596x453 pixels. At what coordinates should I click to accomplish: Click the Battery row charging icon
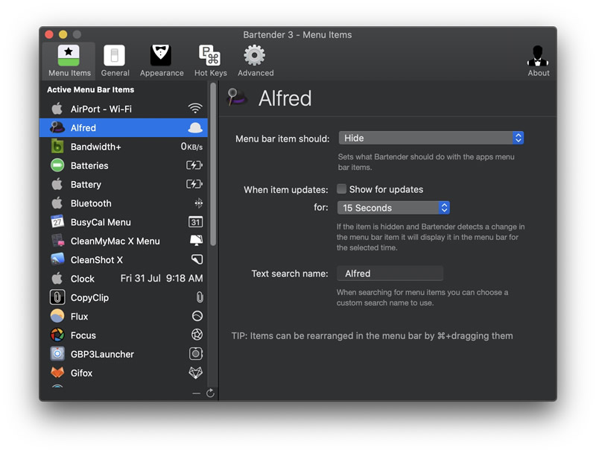click(x=194, y=184)
